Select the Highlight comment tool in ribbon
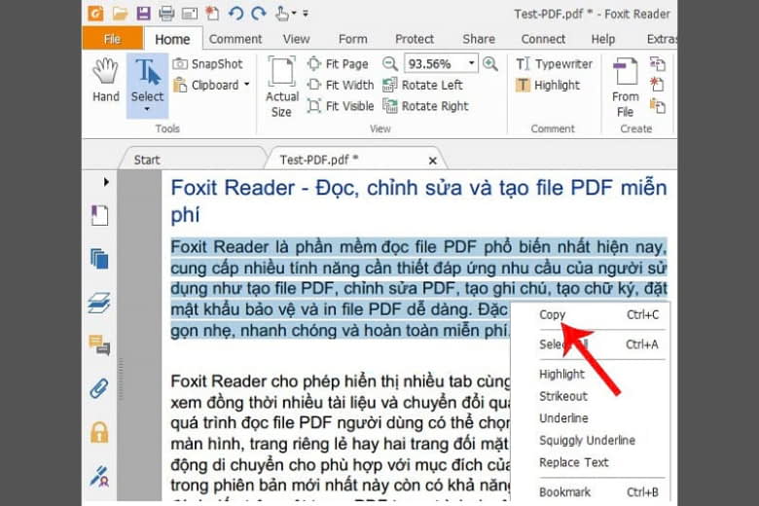Viewport: 759px width, 506px height. 548,86
